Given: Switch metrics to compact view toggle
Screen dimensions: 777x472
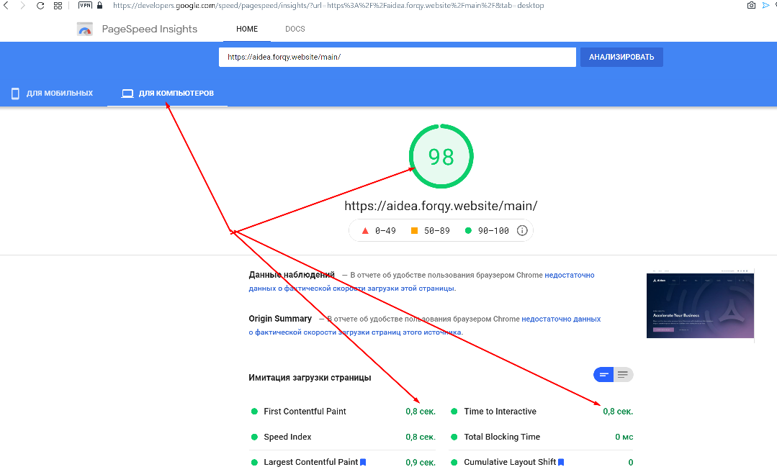Looking at the screenshot, I should (x=603, y=374).
